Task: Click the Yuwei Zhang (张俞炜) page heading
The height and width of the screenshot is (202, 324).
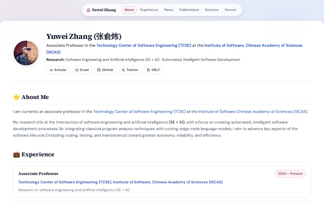Action: (84, 37)
